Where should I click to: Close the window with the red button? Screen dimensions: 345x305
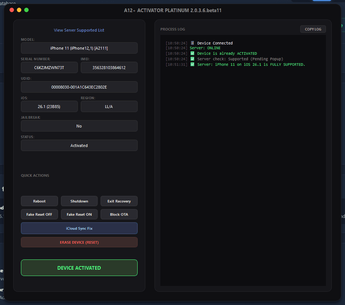[x=12, y=10]
